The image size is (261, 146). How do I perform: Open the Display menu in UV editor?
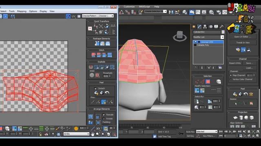click(43, 11)
